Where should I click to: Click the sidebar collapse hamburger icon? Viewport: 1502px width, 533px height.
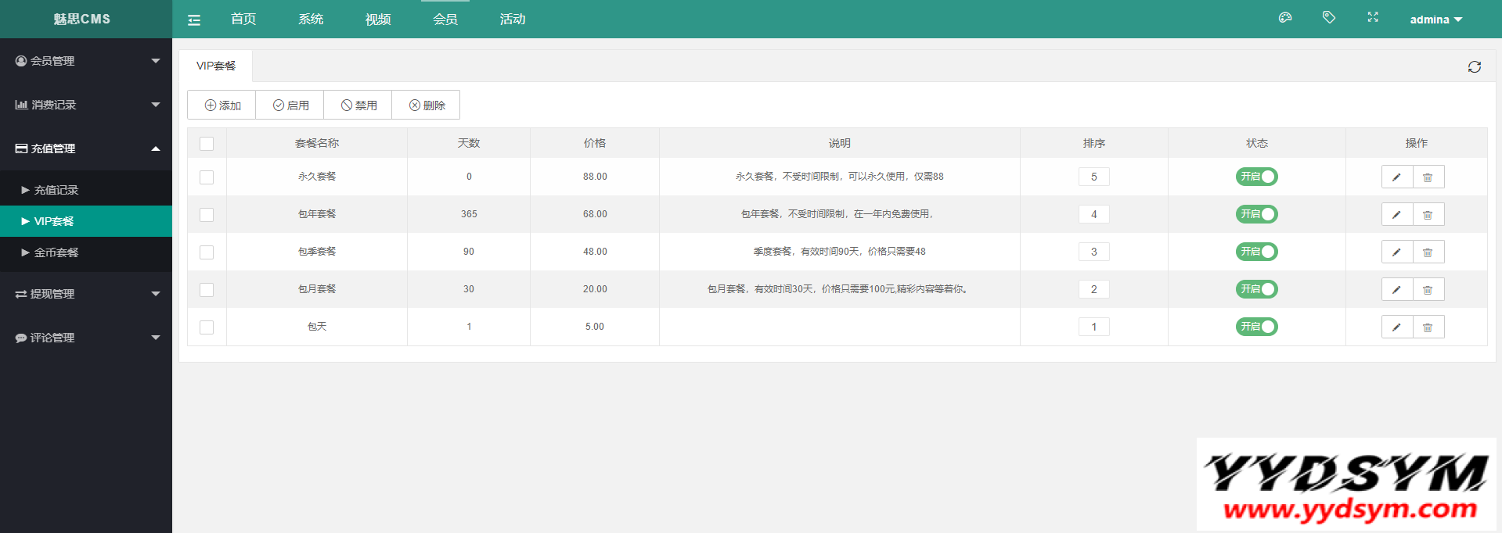194,20
